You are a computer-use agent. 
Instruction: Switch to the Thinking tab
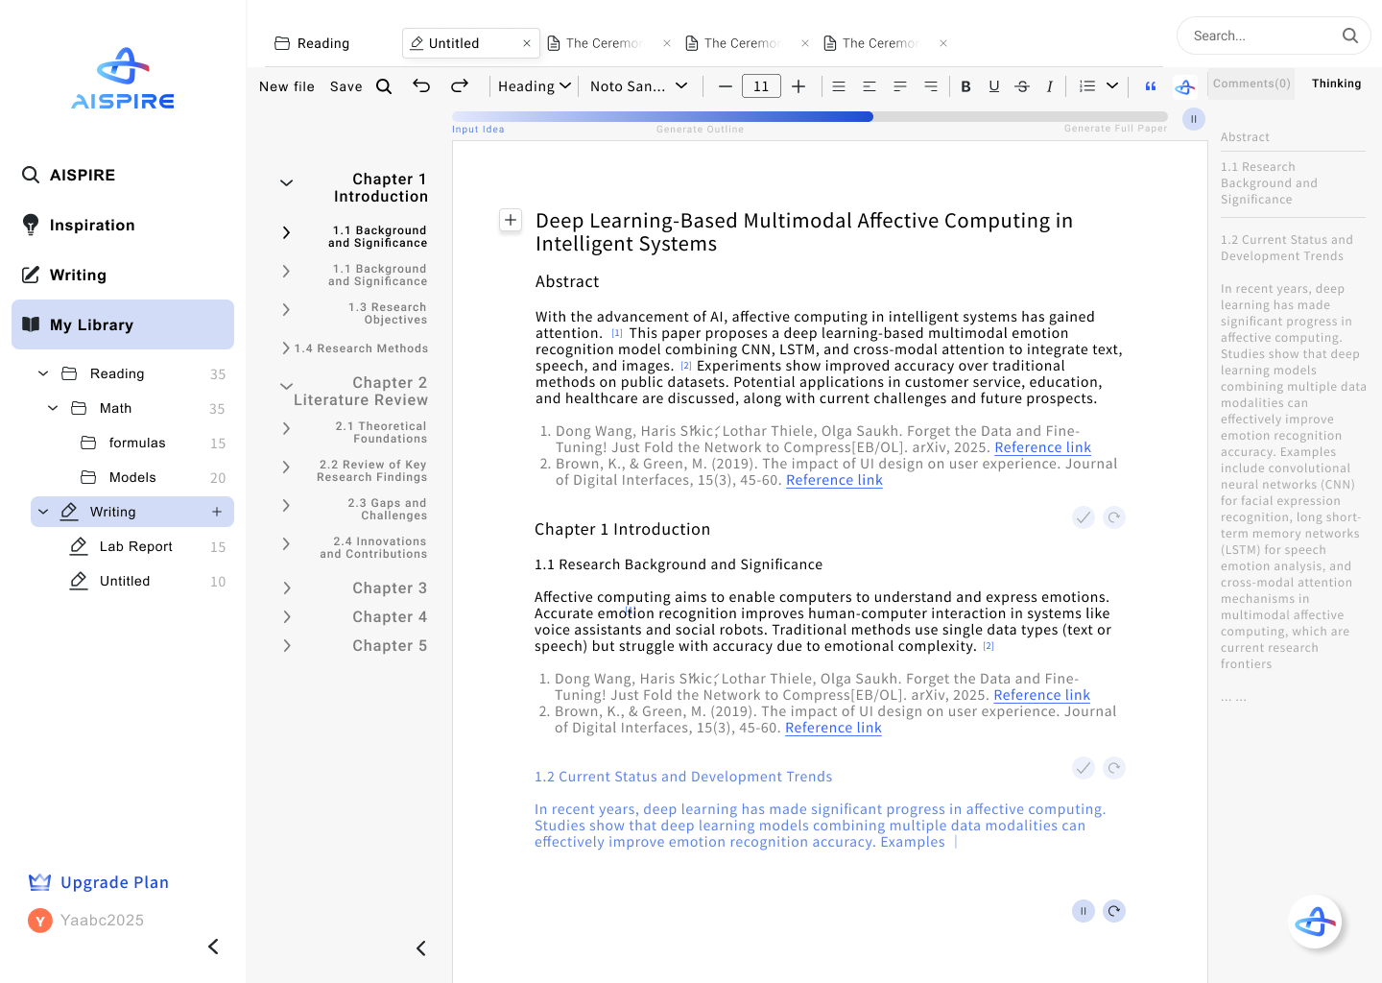tap(1336, 83)
